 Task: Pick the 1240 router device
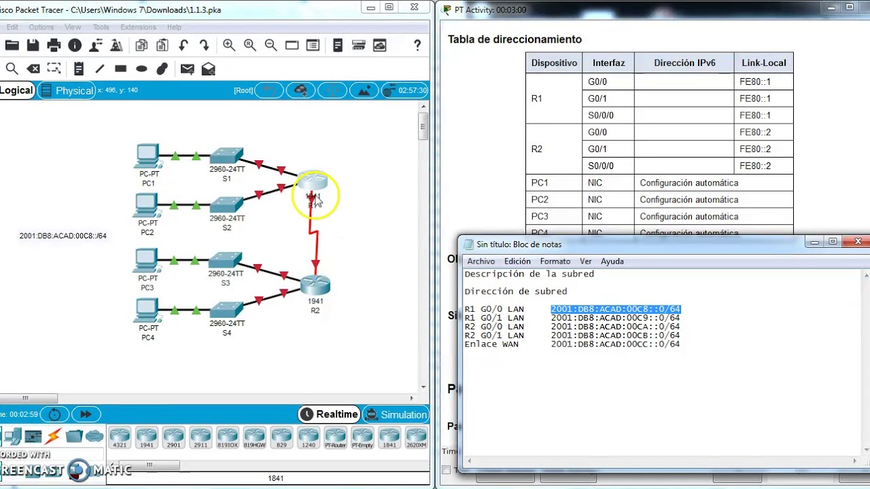pyautogui.click(x=308, y=437)
